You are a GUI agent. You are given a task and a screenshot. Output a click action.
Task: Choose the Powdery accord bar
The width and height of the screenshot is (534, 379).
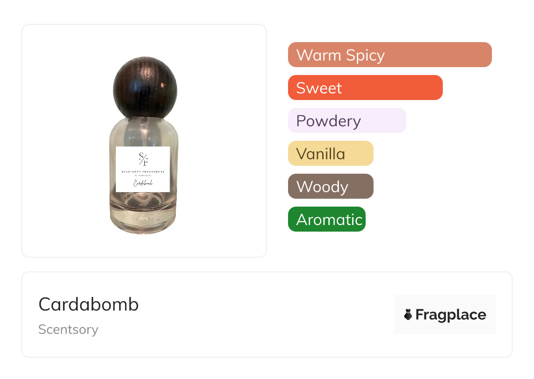347,121
